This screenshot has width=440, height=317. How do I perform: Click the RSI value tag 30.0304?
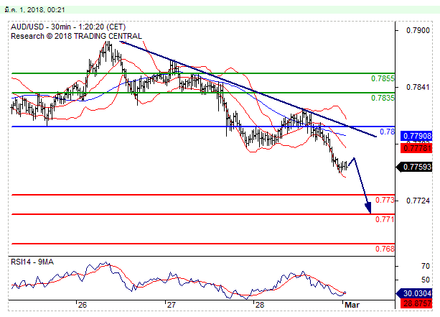point(414,294)
